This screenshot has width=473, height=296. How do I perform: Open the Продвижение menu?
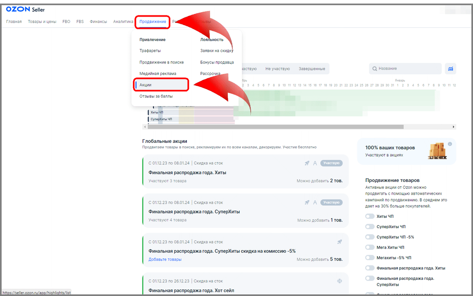(x=153, y=22)
